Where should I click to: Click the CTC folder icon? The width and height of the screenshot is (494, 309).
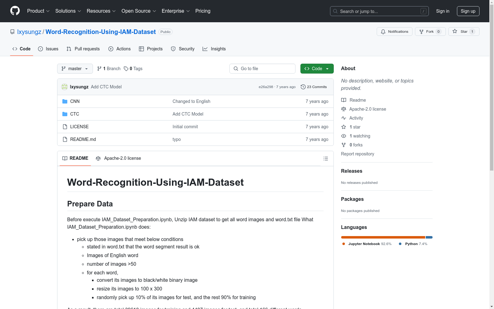(65, 114)
